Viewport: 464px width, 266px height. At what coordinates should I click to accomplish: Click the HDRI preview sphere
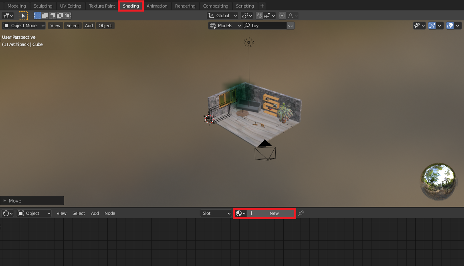coord(438,181)
